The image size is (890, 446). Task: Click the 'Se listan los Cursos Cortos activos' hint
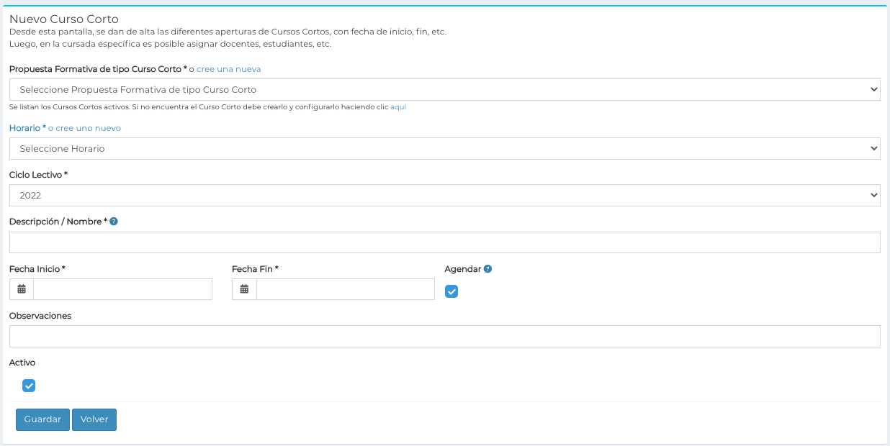point(207,107)
